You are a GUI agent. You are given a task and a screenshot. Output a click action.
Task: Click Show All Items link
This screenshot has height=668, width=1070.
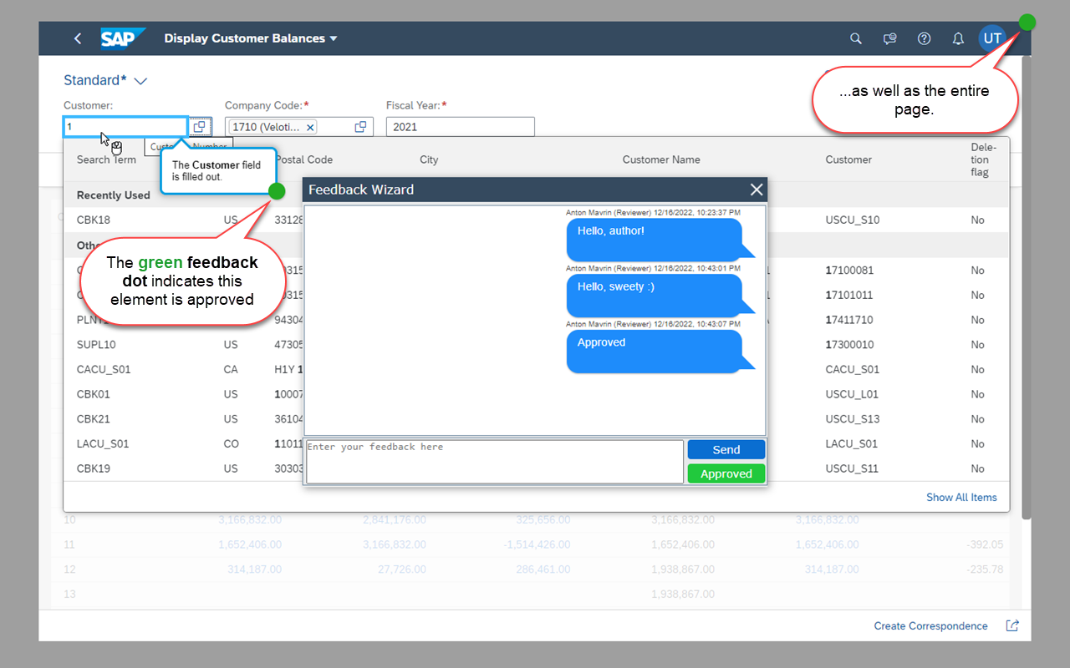click(961, 497)
